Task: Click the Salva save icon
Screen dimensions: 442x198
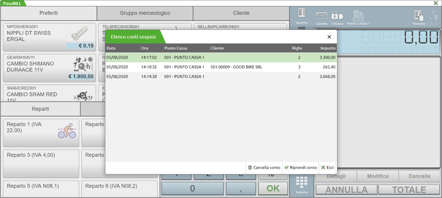Action: click(x=433, y=16)
